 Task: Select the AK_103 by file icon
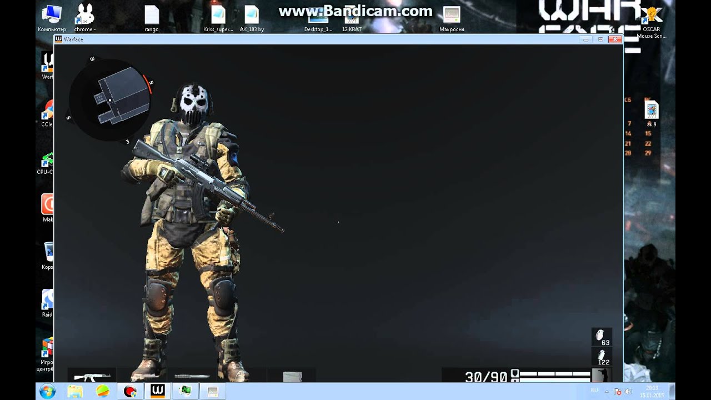click(252, 18)
